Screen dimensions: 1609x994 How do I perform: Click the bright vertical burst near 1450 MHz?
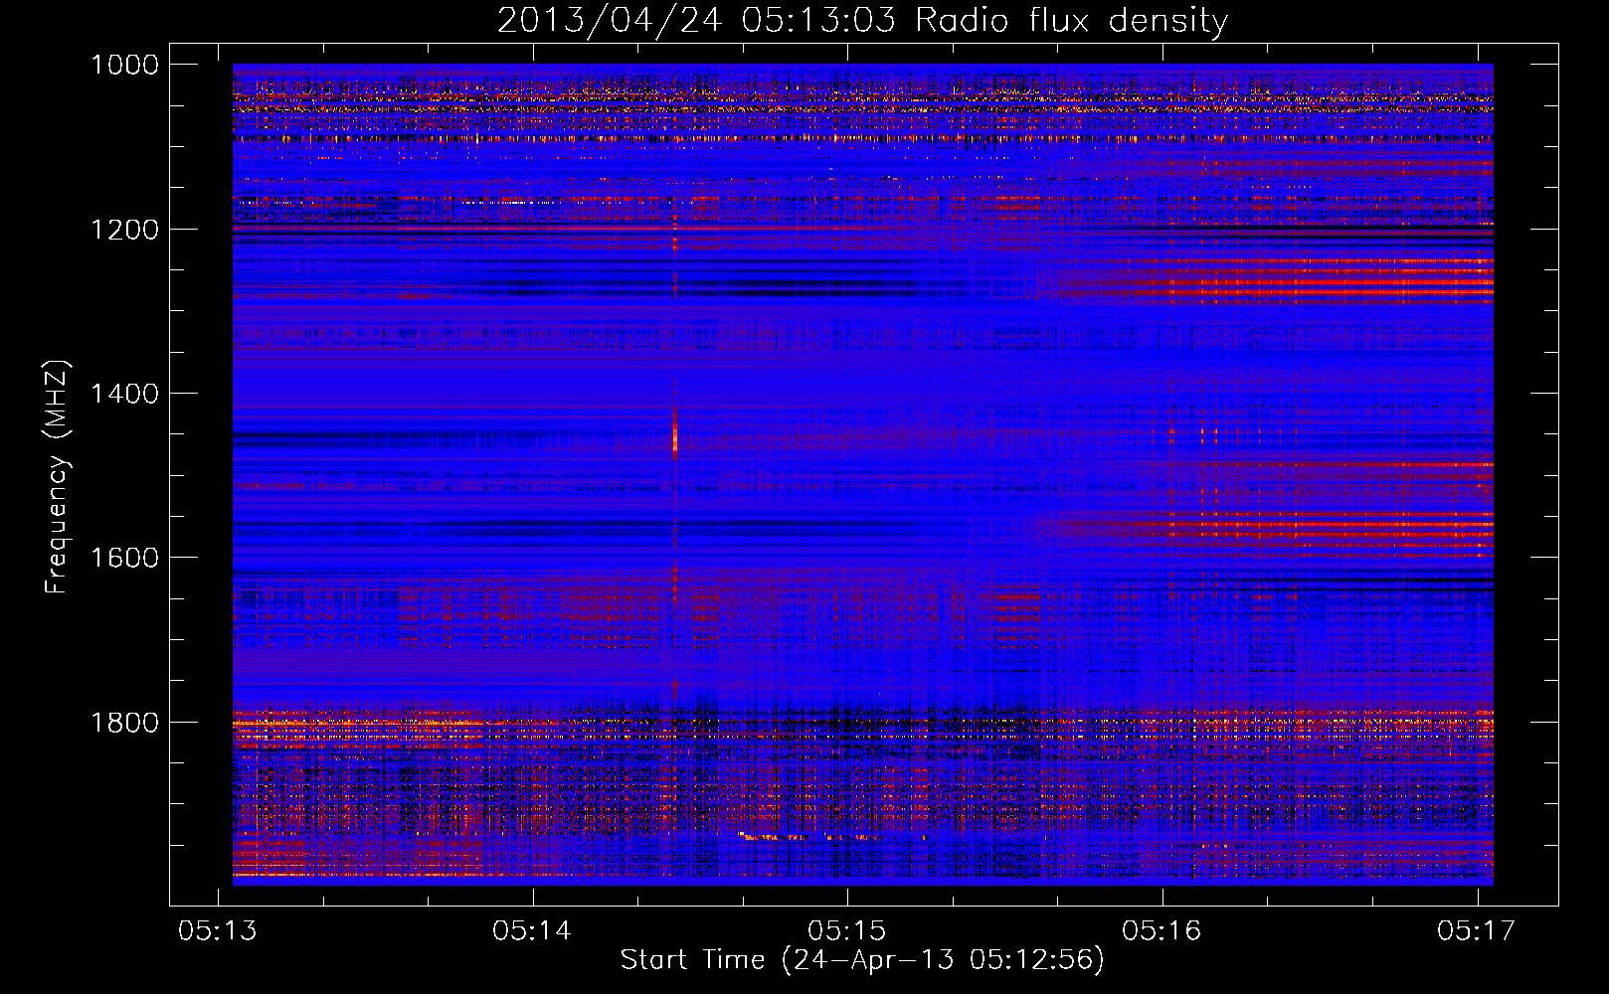(x=675, y=434)
